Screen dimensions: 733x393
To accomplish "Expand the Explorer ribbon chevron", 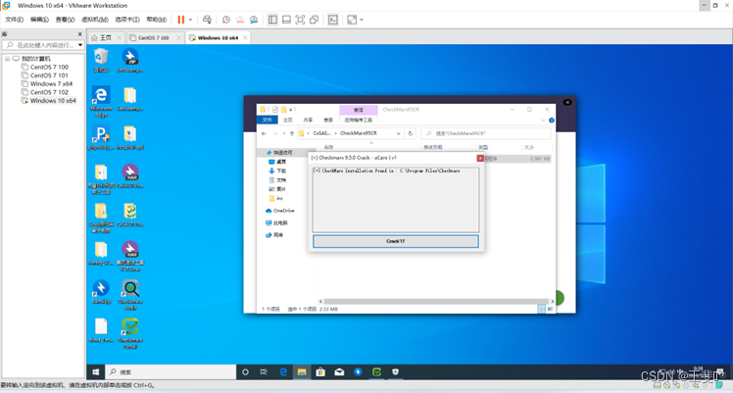I will (543, 121).
